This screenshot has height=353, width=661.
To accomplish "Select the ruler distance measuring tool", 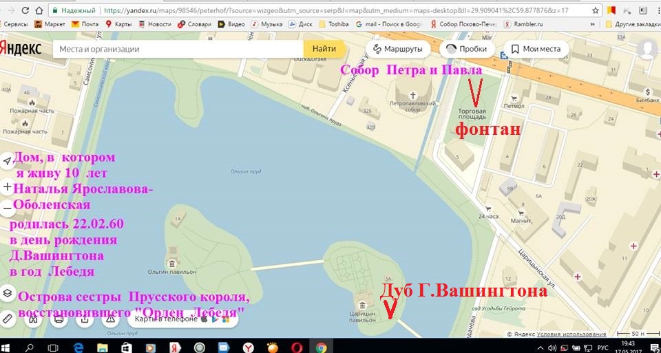I will click(x=7, y=319).
